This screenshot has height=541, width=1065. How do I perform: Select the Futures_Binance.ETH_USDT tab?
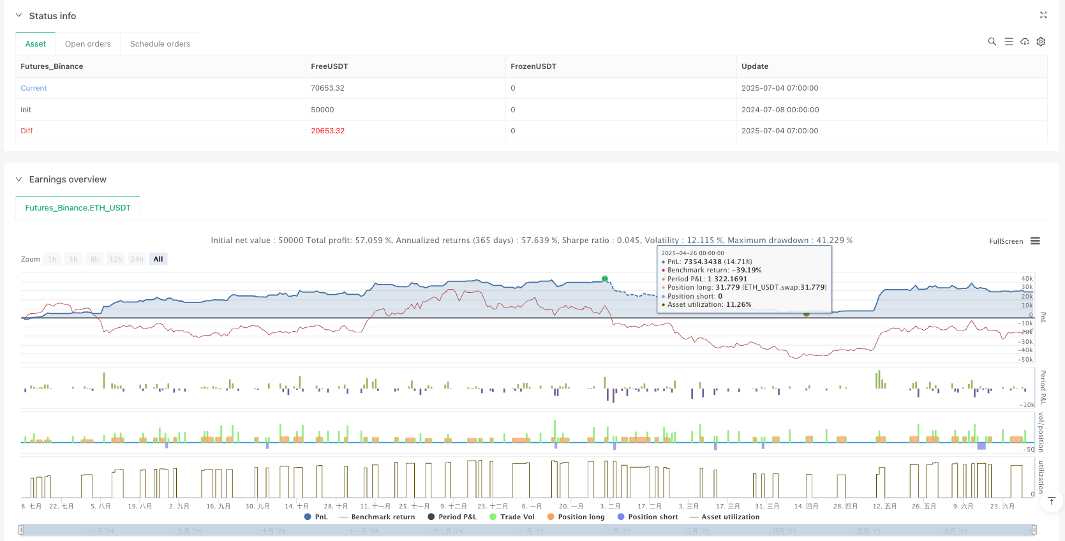pos(78,208)
